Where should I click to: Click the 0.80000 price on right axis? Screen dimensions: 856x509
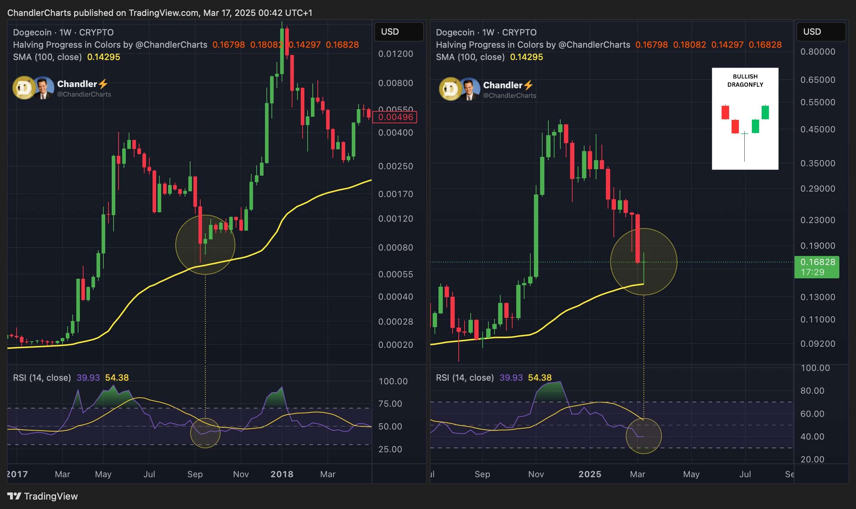818,52
